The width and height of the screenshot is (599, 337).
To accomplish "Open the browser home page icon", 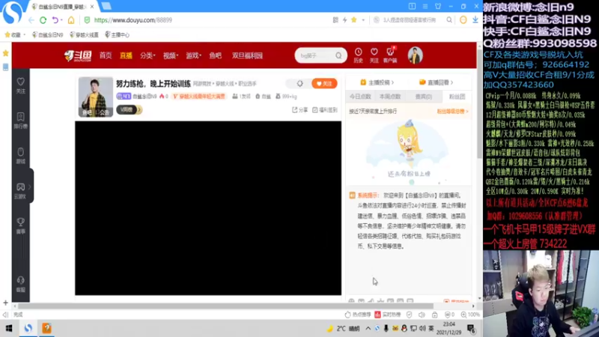I will [x=71, y=20].
